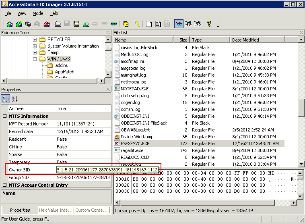Click grayed Export Directory Listing icon
Image resolution: width=305 pixels, height=223 pixels.
[x=167, y=24]
